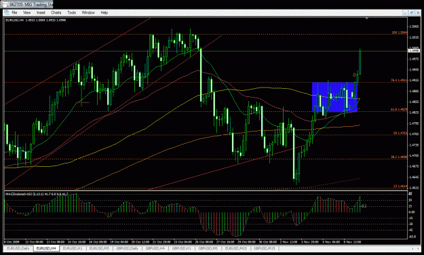424x255 pixels.
Task: Open the Tools menu
Action: 71,12
